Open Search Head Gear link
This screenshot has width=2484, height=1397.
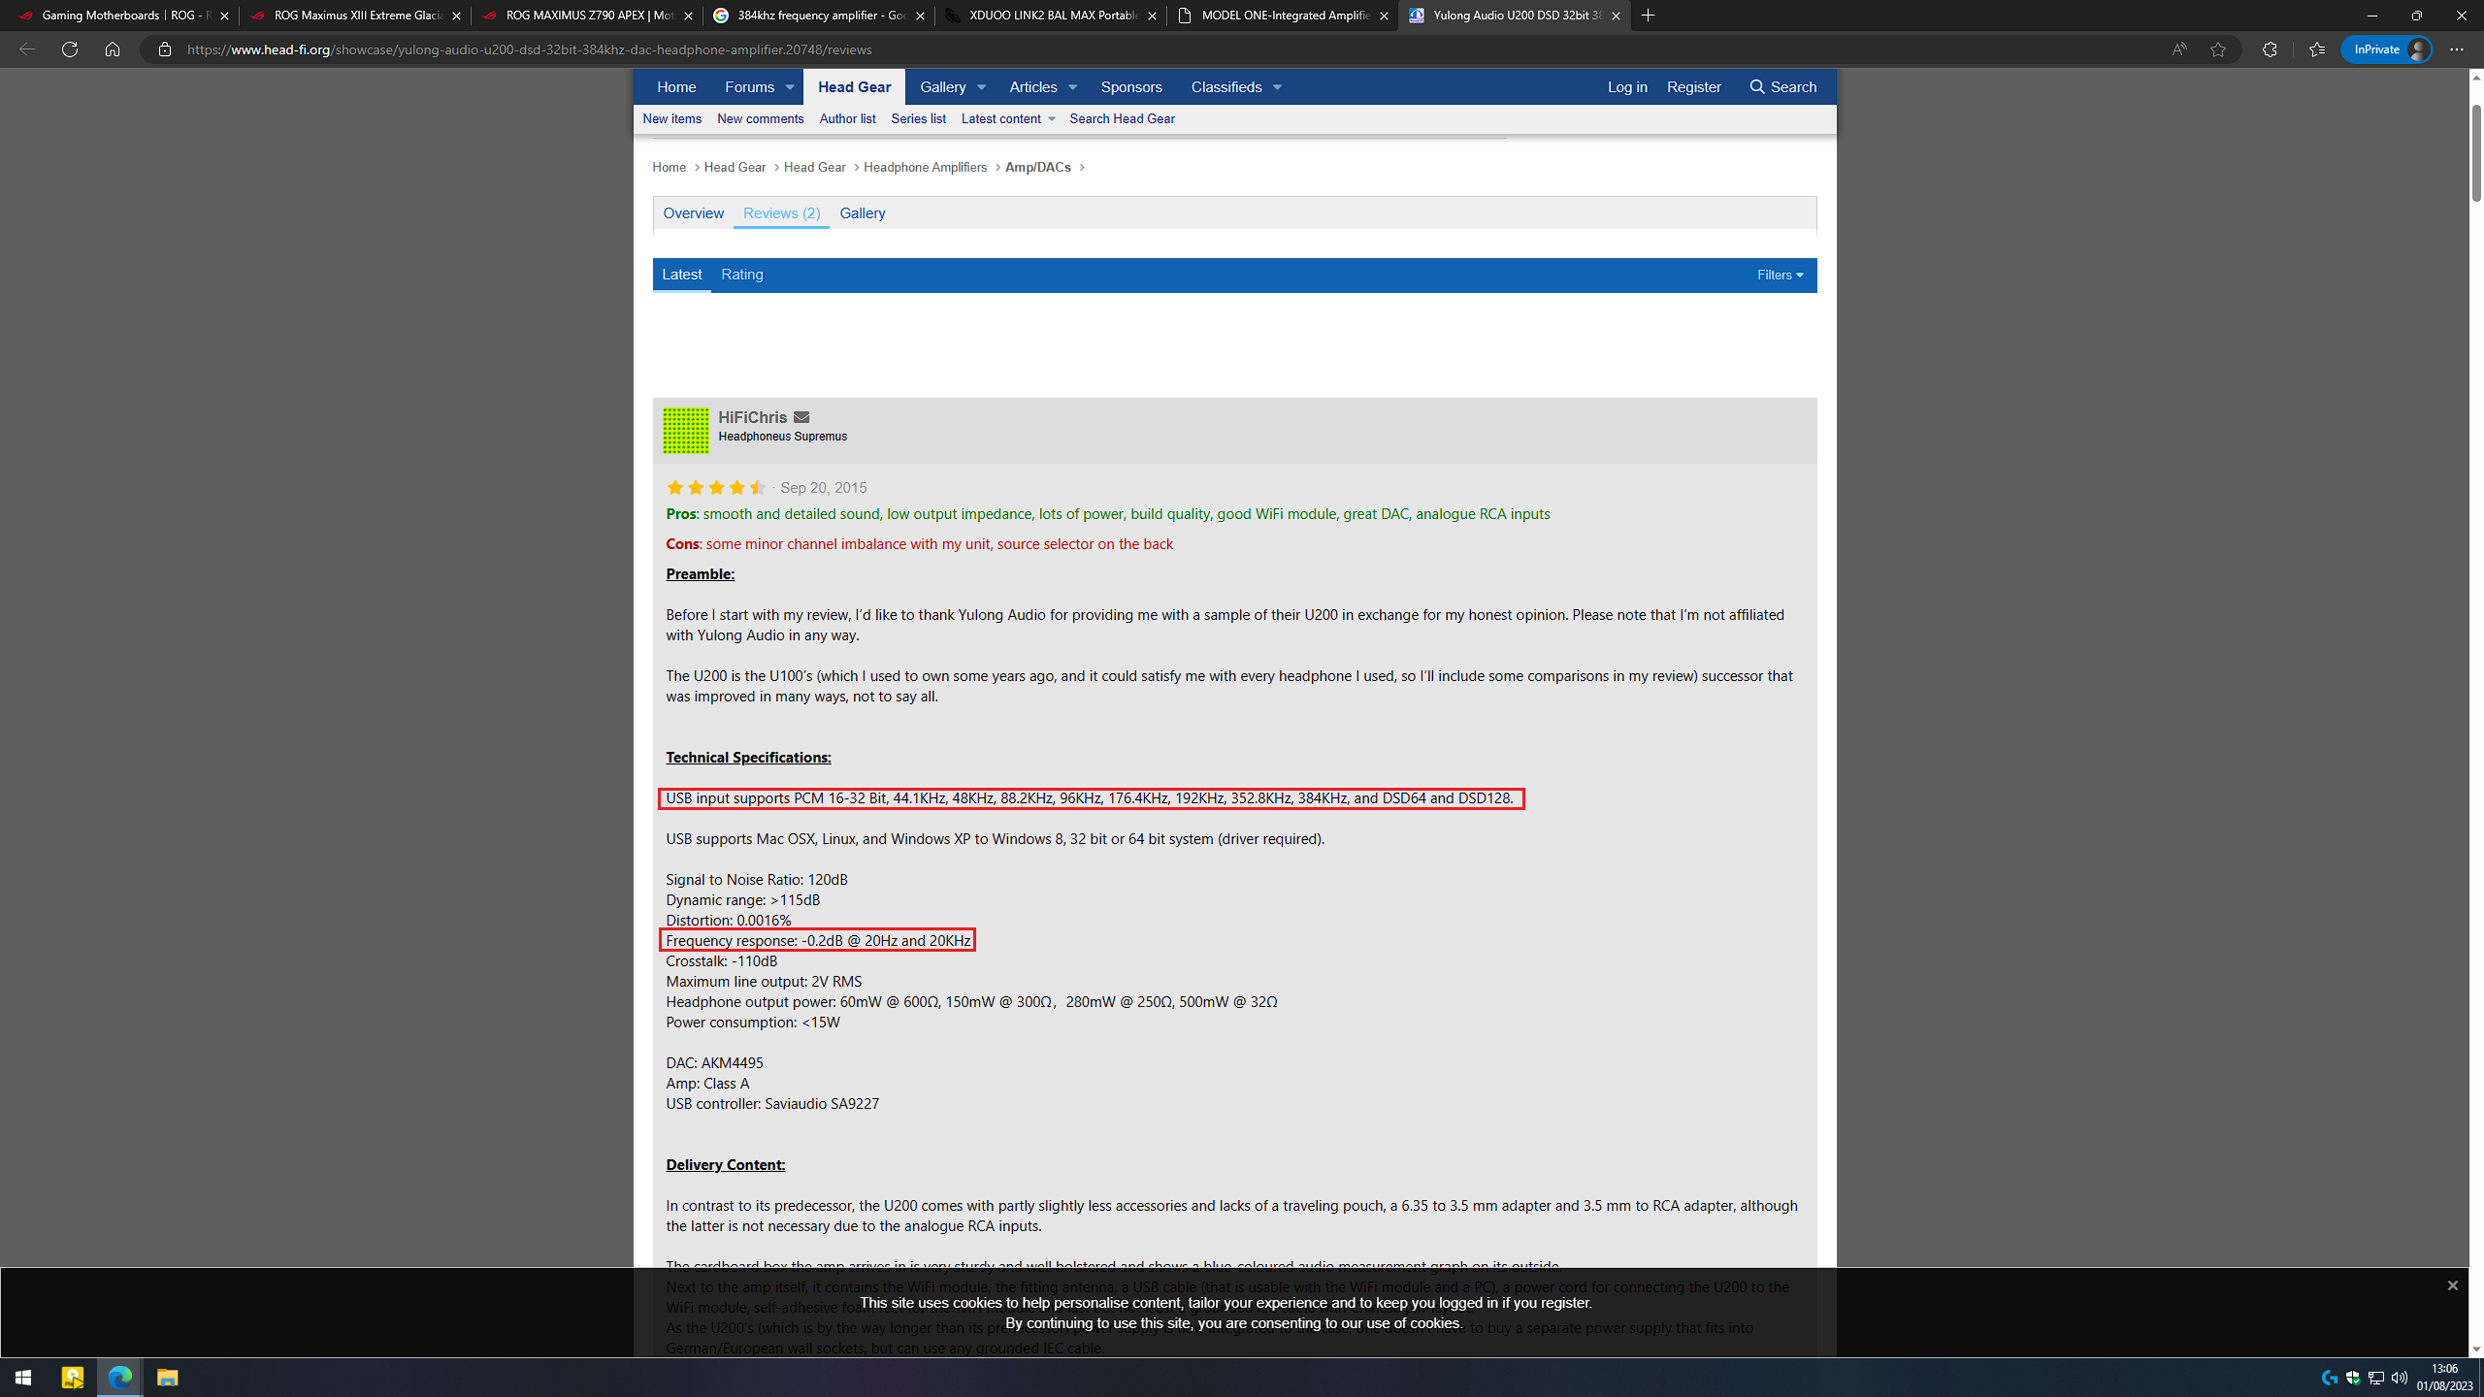pos(1122,119)
